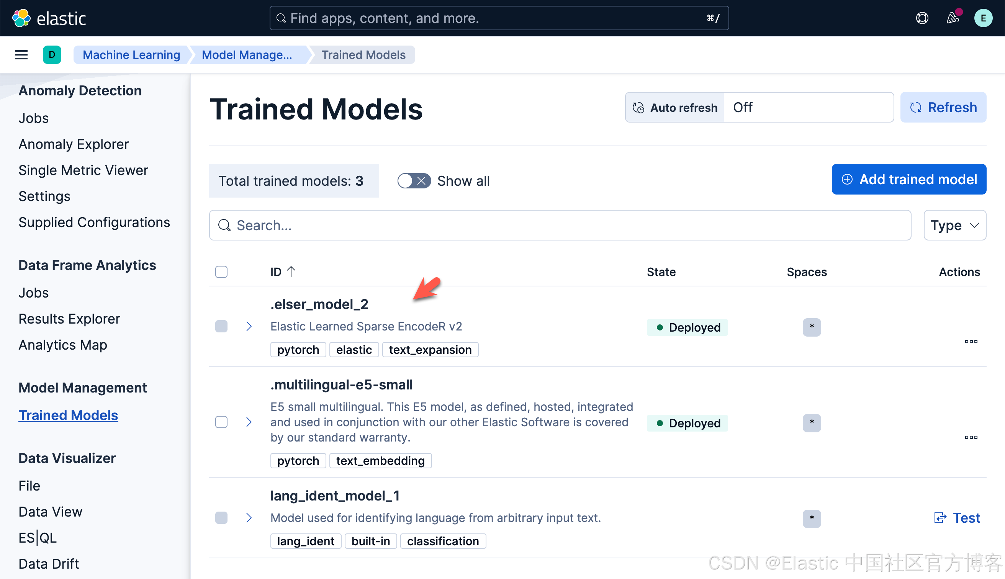Click the Add trained model button
This screenshot has width=1005, height=579.
[x=909, y=179]
